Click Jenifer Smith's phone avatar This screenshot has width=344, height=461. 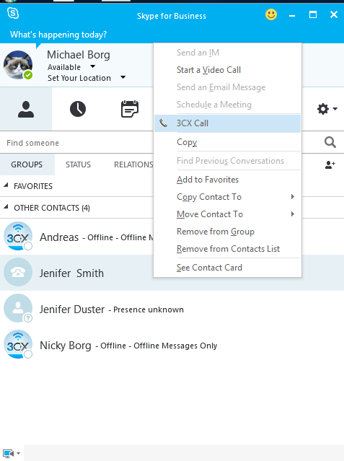(x=18, y=272)
